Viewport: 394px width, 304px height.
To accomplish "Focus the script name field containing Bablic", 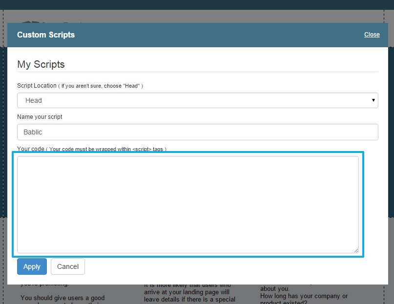I will (x=197, y=132).
